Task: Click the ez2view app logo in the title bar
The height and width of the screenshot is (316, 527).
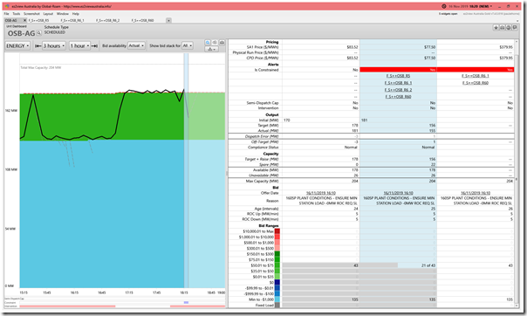Action: pos(7,6)
